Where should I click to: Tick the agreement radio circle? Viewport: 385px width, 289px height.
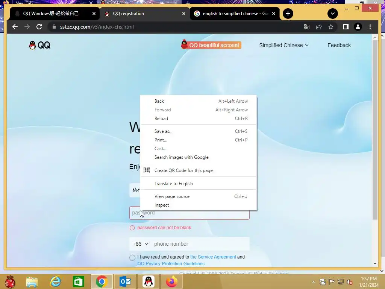132,257
